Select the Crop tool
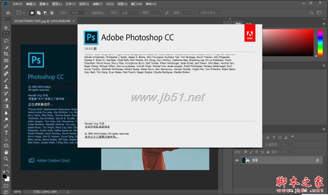This screenshot has width=328, height=195. 6,54
